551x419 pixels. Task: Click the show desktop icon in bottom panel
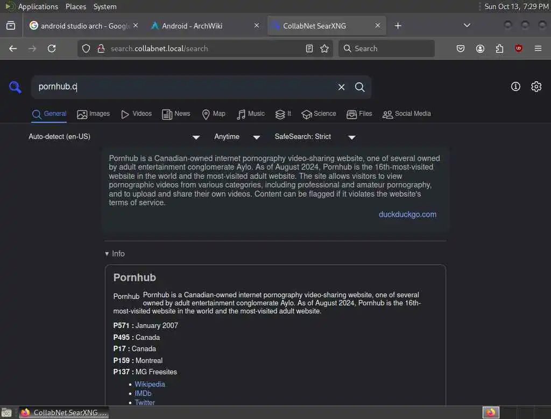point(6,413)
